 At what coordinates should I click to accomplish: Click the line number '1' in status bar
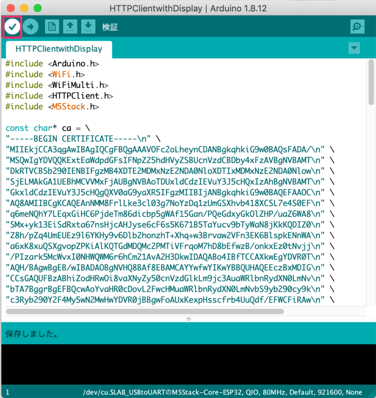(8, 393)
